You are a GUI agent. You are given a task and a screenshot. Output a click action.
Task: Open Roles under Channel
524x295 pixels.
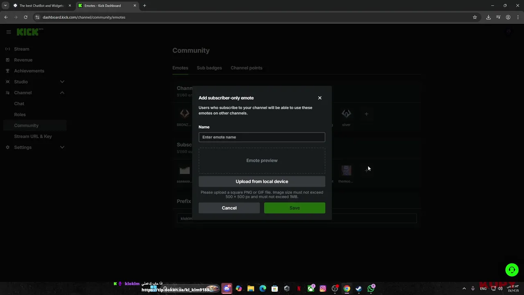pos(20,115)
